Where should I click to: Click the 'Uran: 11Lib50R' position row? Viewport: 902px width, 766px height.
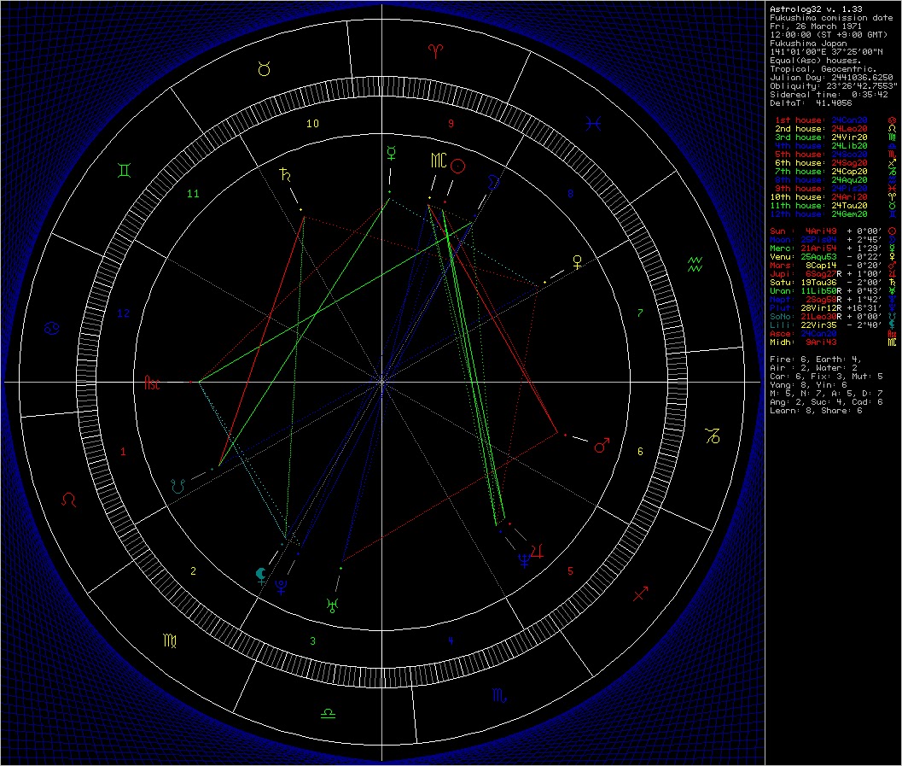833,290
